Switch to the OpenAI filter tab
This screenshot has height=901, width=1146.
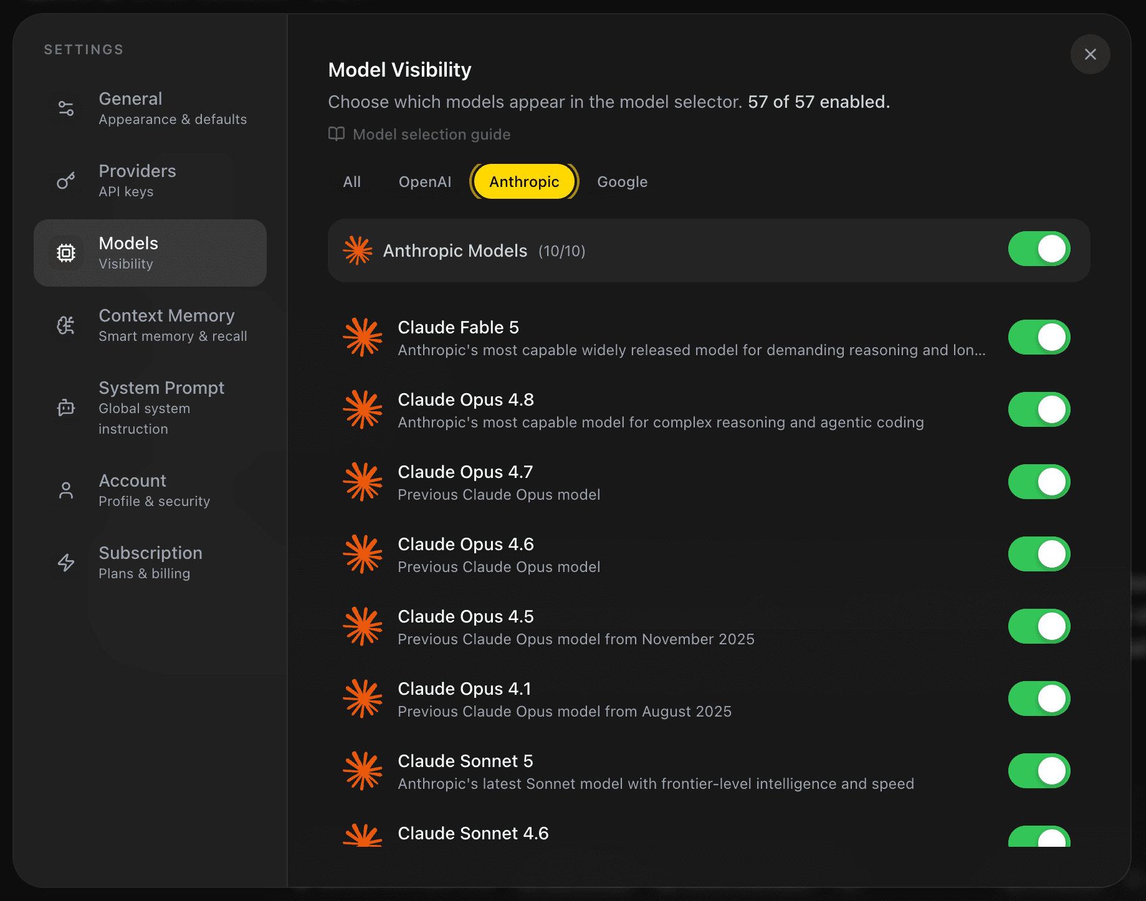click(x=425, y=181)
